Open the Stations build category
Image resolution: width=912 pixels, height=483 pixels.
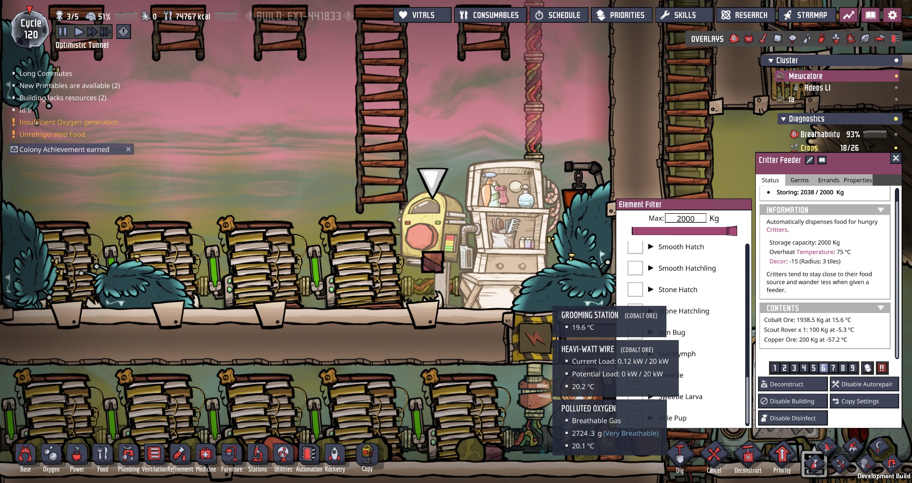[257, 458]
